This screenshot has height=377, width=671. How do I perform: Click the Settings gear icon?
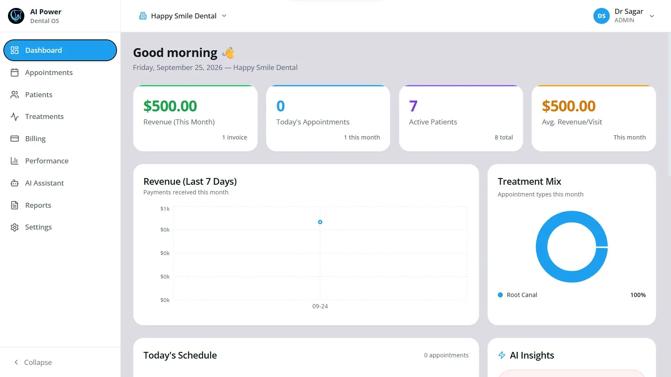(15, 227)
